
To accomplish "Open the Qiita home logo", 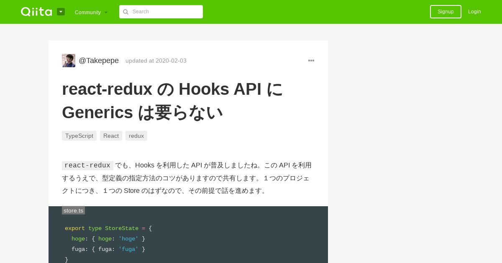I will coord(36,12).
